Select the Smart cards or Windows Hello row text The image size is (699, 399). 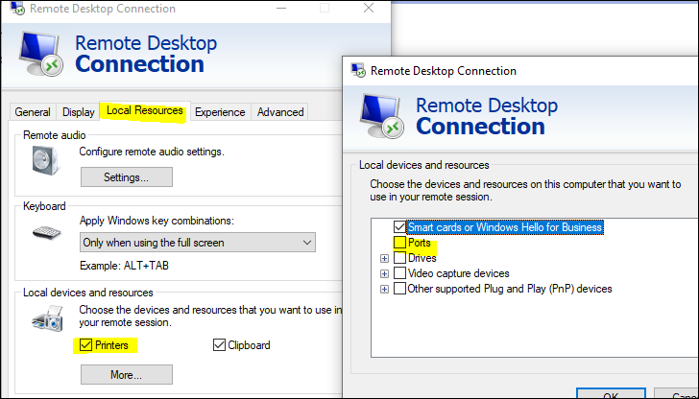pyautogui.click(x=505, y=227)
